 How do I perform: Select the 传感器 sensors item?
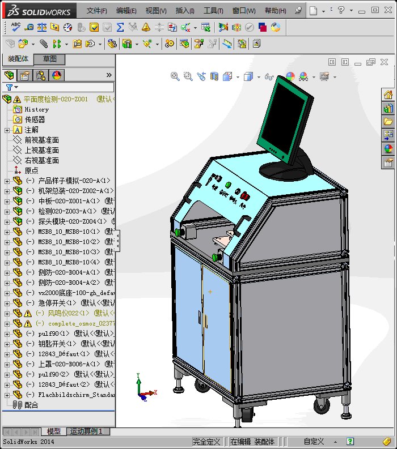(x=35, y=119)
